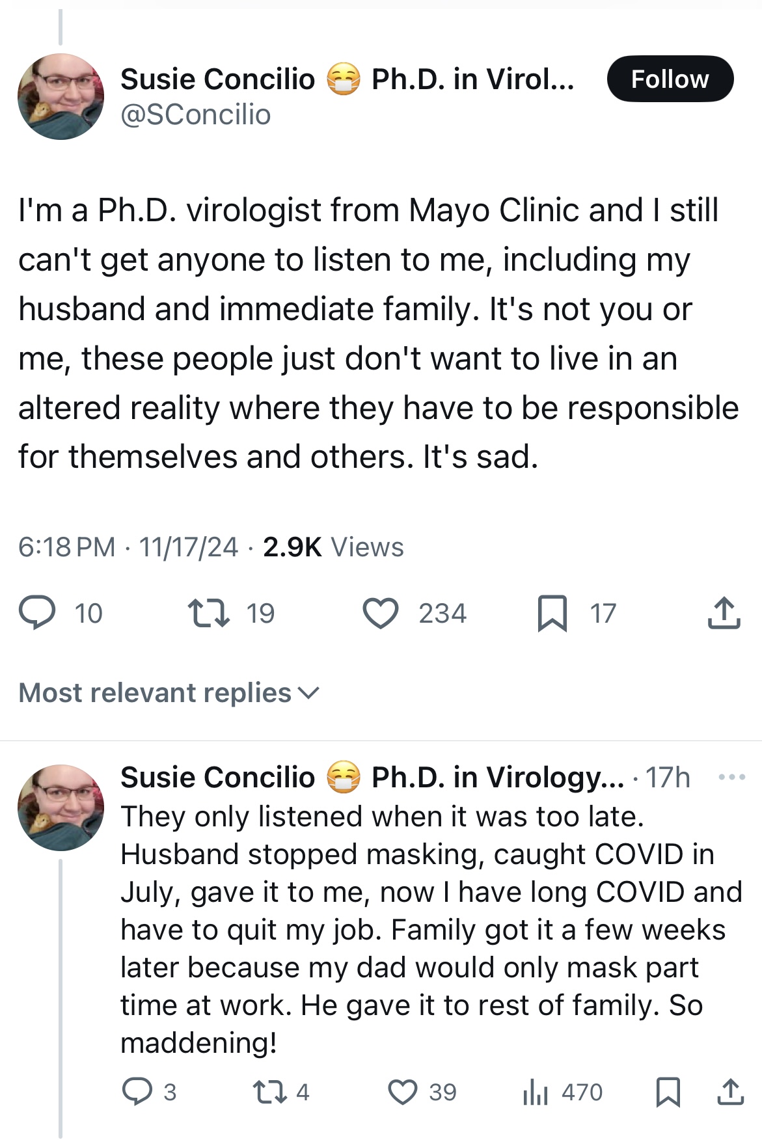Like the reply with 39 likes
The width and height of the screenshot is (762, 1140).
[x=403, y=1091]
